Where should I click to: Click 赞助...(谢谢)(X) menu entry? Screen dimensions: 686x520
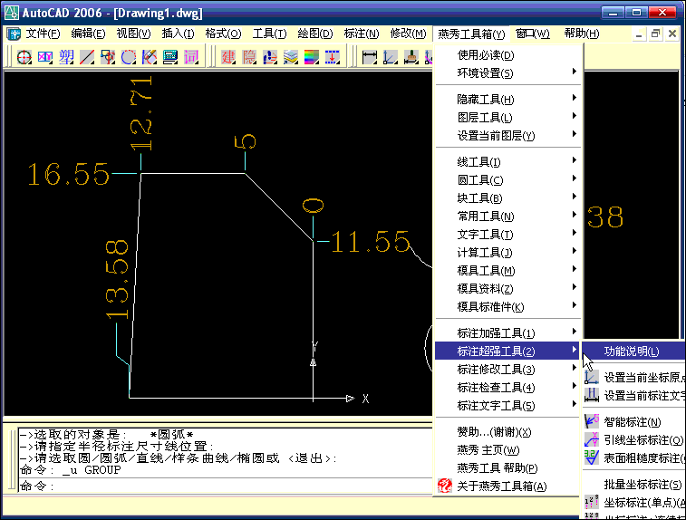click(x=508, y=432)
